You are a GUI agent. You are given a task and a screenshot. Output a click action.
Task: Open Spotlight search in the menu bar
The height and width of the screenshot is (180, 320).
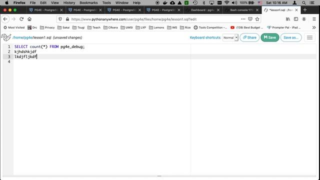coord(304,2)
